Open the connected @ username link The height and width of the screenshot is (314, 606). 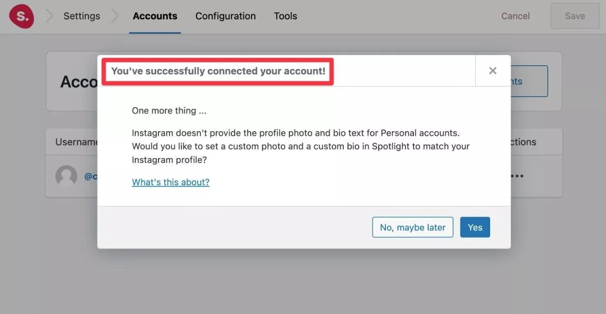coord(91,177)
